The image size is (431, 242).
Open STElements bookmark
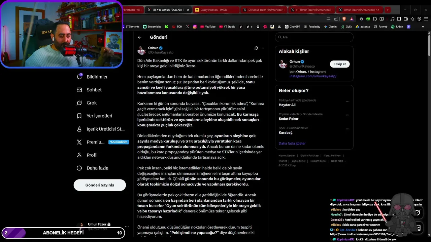131,27
